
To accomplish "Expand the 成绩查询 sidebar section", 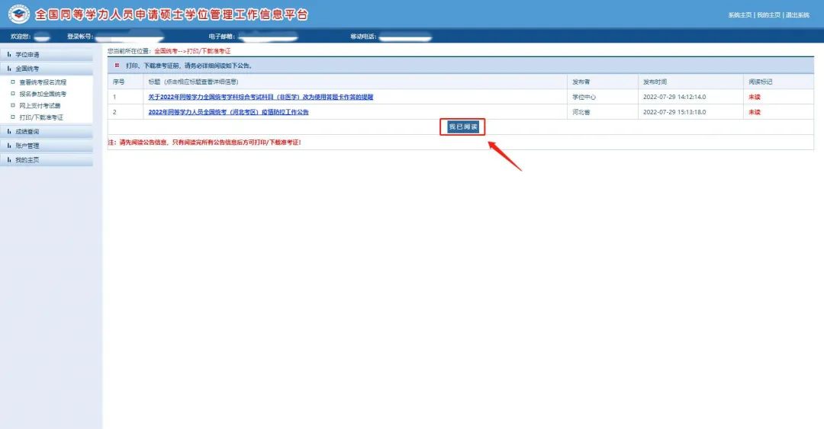I will (27, 132).
